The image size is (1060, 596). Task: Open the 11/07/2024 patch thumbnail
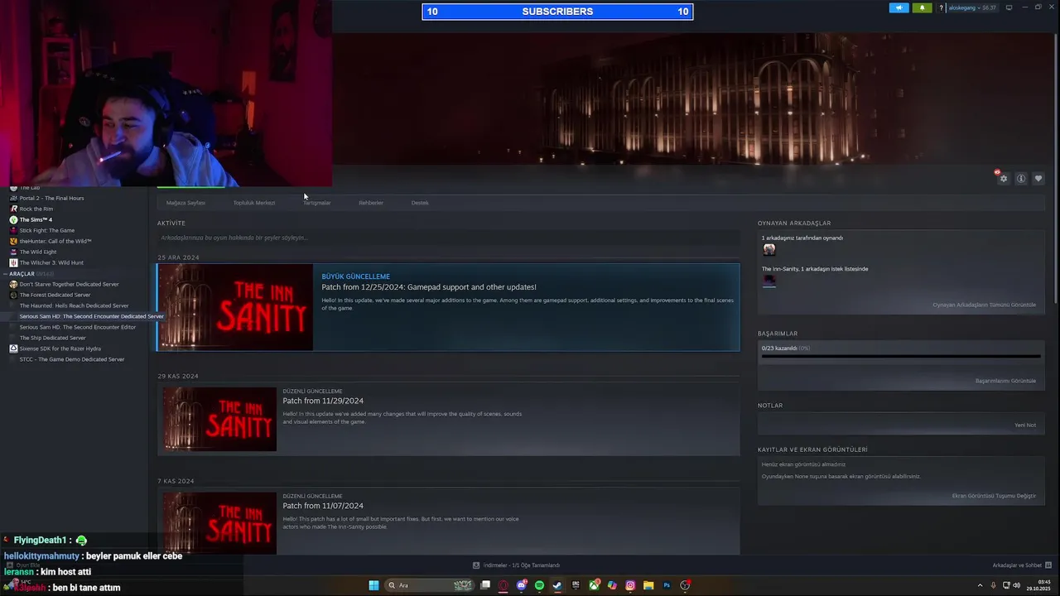click(x=219, y=523)
